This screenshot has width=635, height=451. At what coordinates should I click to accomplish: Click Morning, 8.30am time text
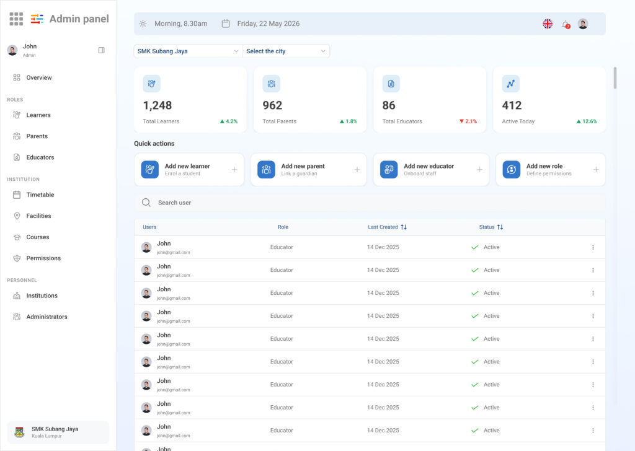click(x=181, y=24)
